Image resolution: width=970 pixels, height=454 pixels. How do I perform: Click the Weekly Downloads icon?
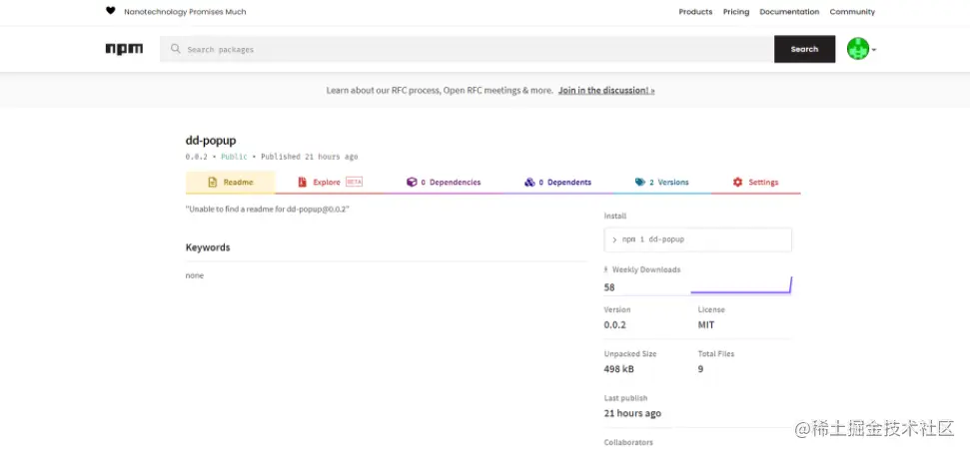point(606,269)
